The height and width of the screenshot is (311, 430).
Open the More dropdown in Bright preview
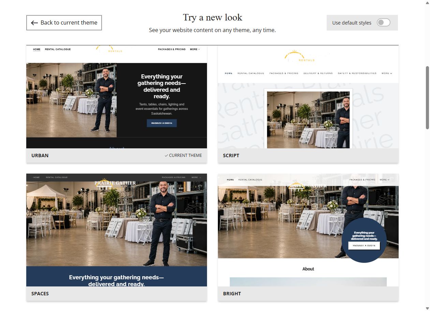[384, 180]
